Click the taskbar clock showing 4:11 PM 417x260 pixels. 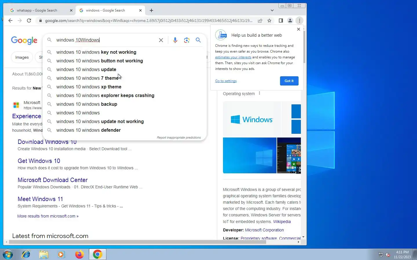[x=402, y=255]
